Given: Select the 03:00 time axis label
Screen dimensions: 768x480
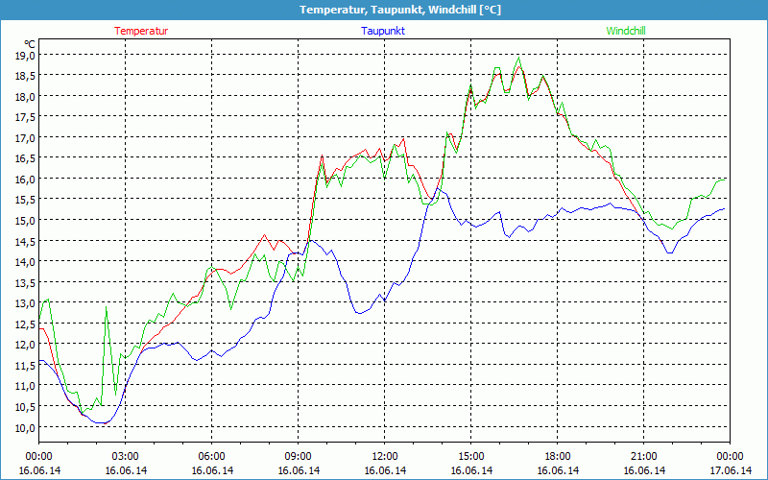Looking at the screenshot, I should pos(125,456).
